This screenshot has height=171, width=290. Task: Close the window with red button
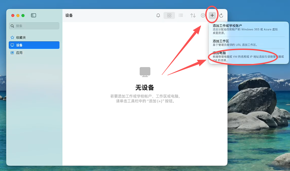(x=13, y=15)
